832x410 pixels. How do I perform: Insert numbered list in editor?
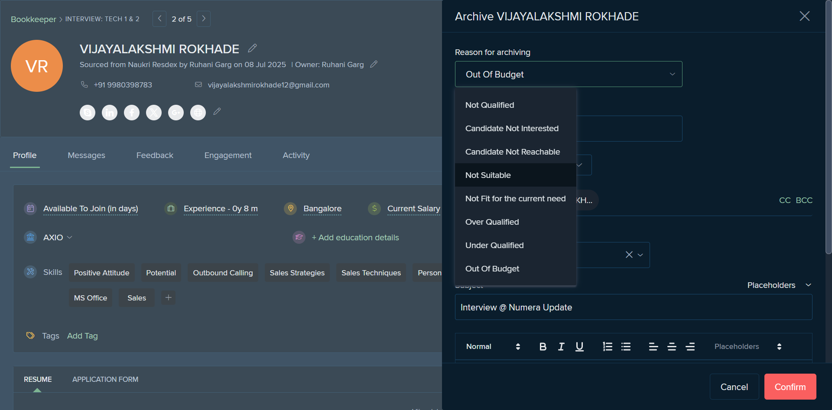(608, 346)
